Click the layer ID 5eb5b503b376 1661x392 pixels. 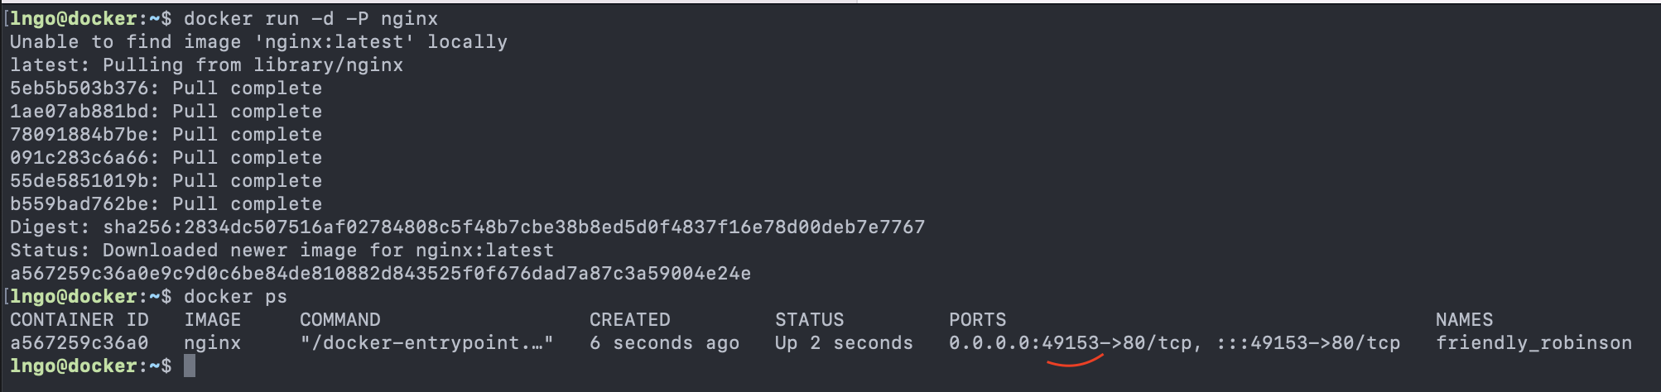pos(79,88)
